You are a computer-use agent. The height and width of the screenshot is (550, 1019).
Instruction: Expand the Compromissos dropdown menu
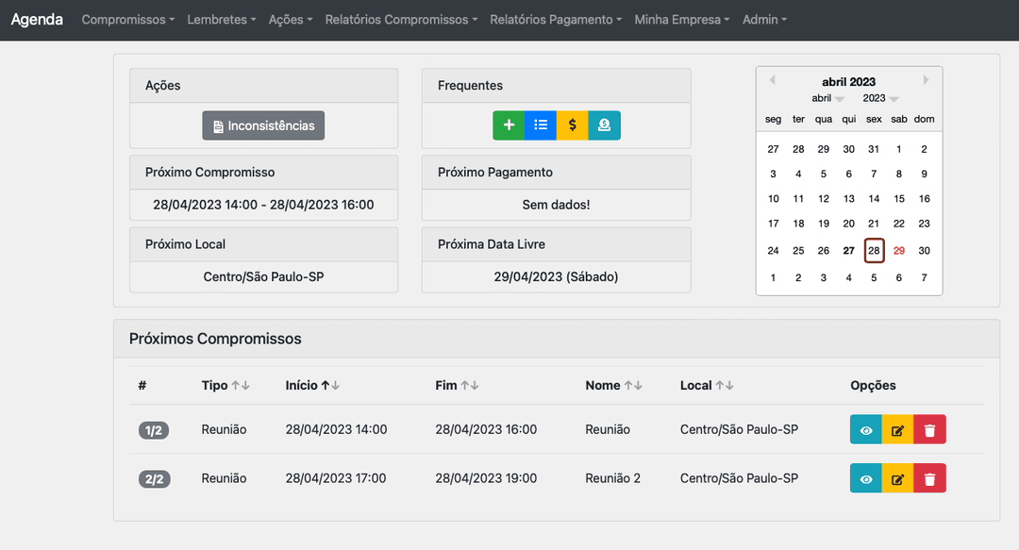tap(128, 20)
